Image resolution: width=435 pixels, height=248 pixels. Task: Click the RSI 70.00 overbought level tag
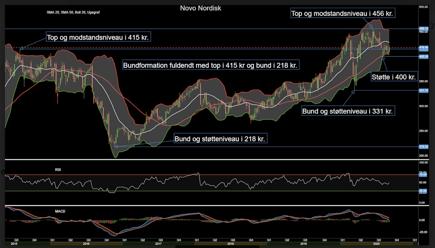pos(423,175)
